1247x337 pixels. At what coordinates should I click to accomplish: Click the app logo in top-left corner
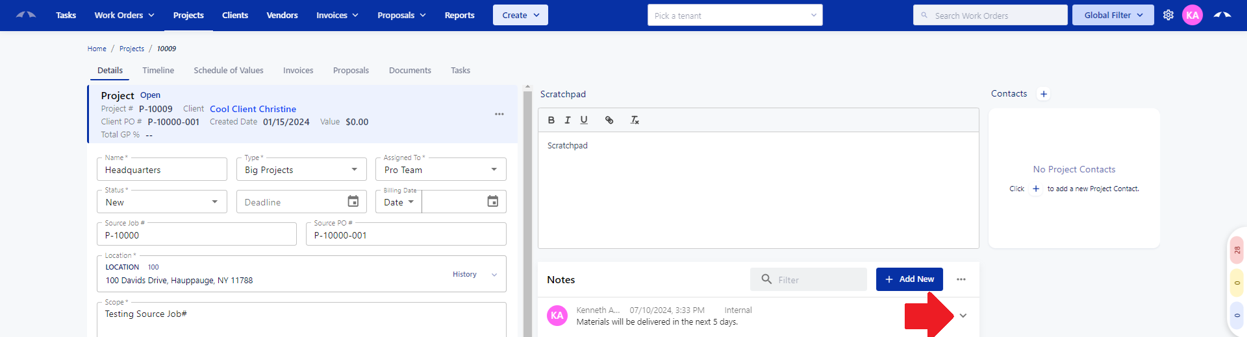click(26, 15)
